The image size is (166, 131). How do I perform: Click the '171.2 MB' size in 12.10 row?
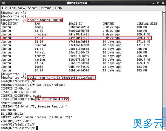click(143, 42)
